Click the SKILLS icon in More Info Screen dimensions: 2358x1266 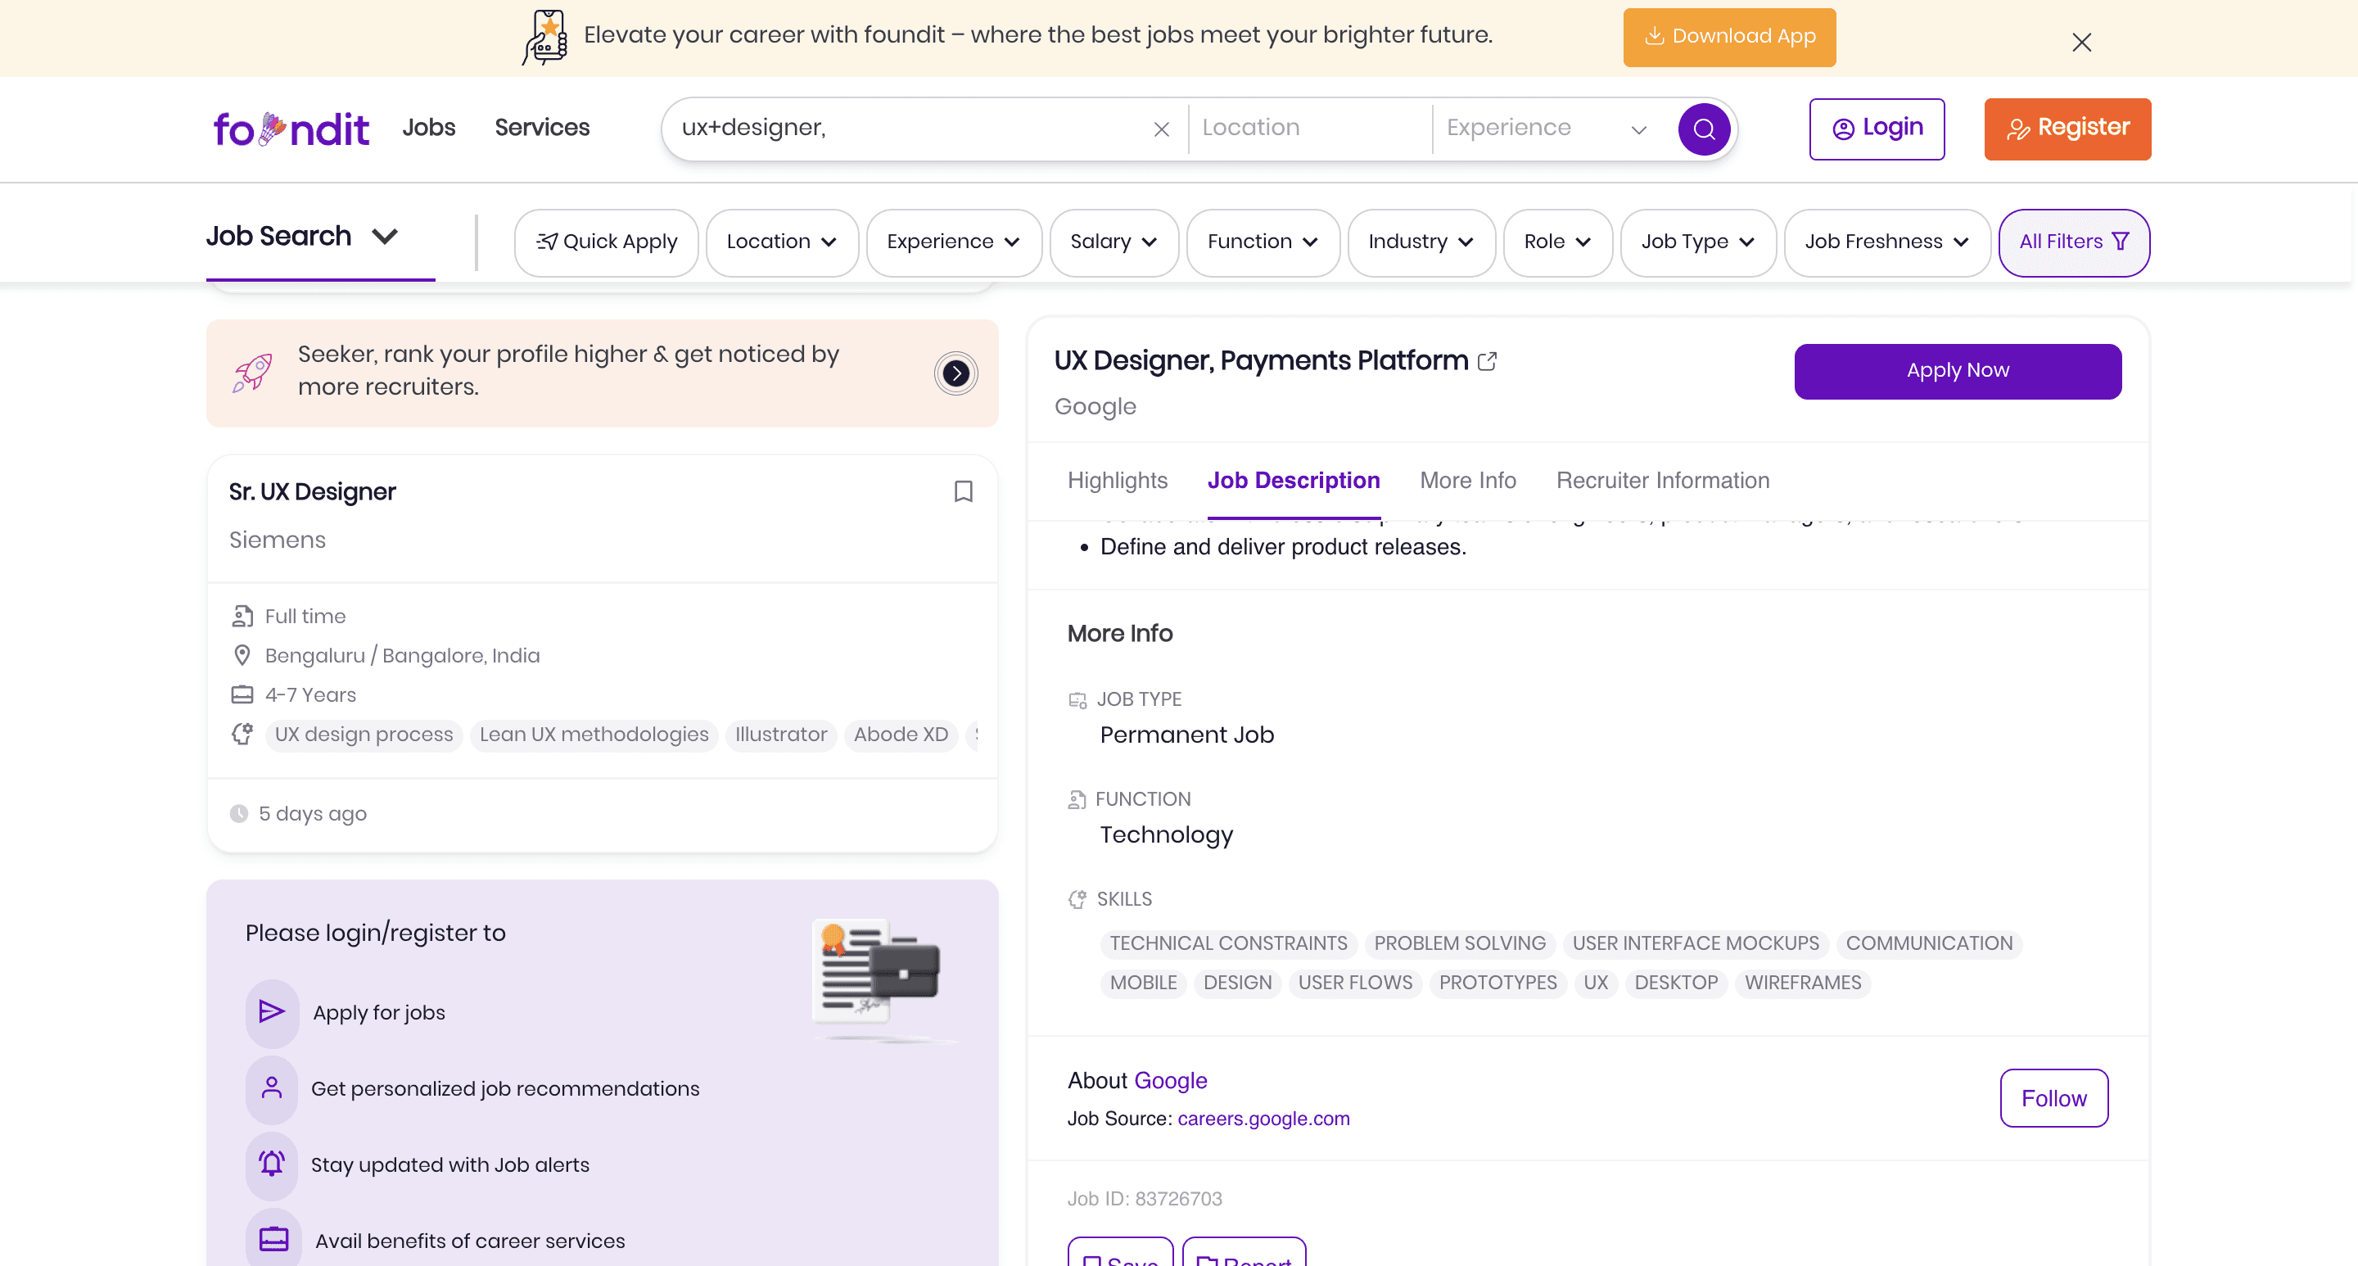(1077, 900)
